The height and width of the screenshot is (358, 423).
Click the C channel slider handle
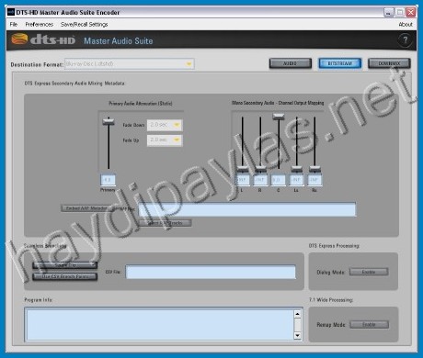279,116
